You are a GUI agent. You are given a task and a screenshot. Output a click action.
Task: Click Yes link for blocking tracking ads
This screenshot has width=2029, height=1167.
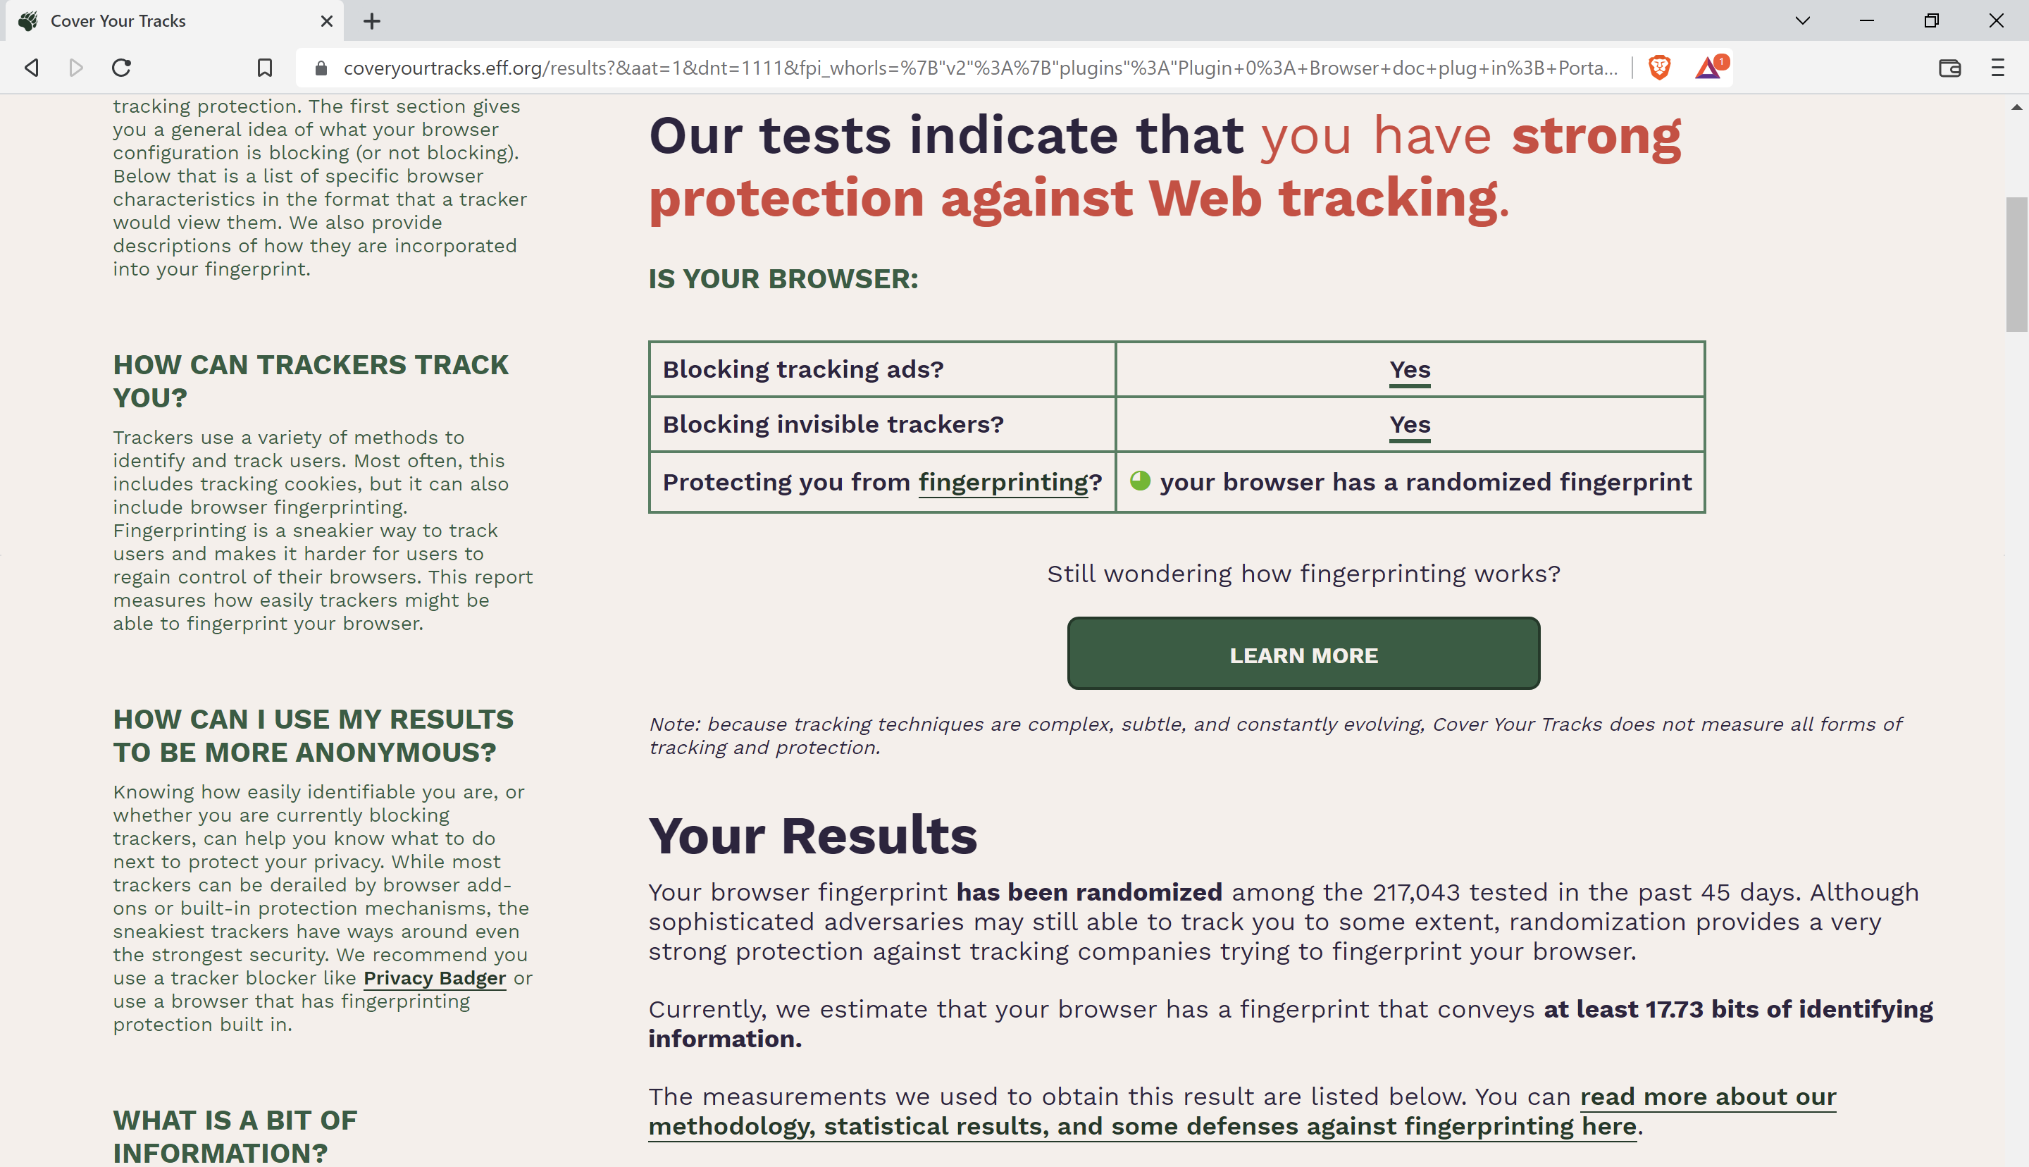(x=1409, y=369)
